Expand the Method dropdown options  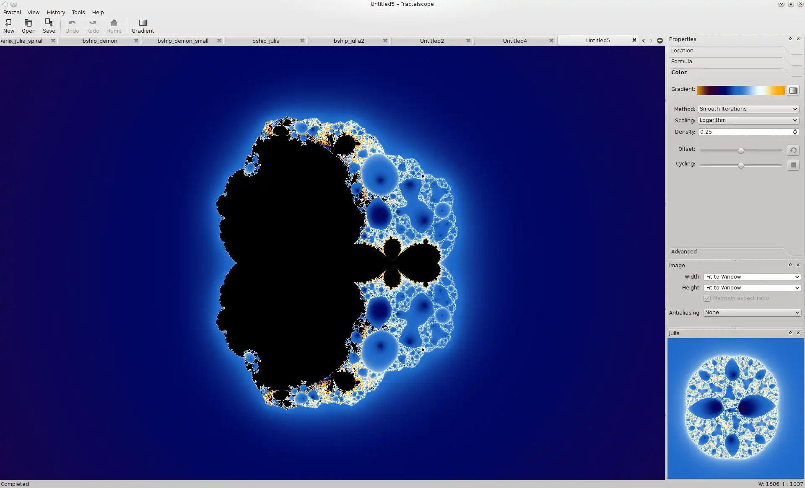795,108
